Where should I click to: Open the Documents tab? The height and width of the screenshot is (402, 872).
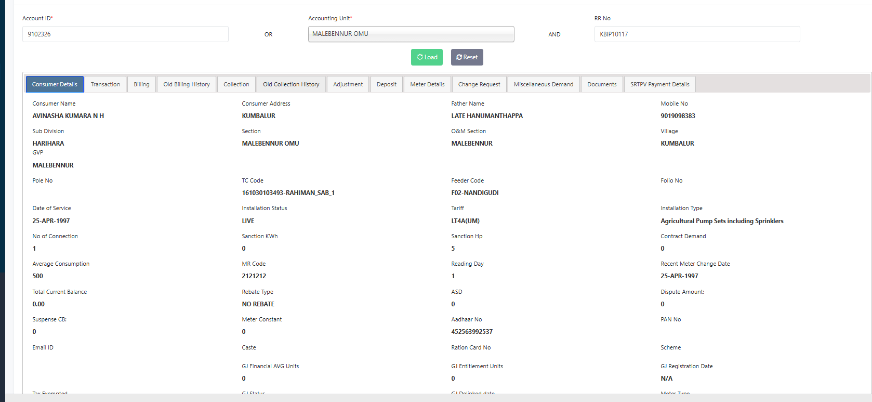coord(602,84)
